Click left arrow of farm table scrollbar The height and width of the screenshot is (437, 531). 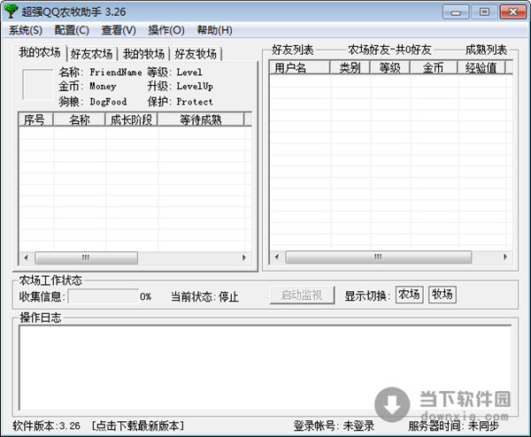(26, 258)
